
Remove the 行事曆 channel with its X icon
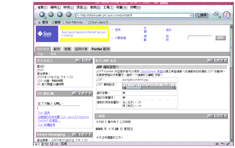[226, 116]
